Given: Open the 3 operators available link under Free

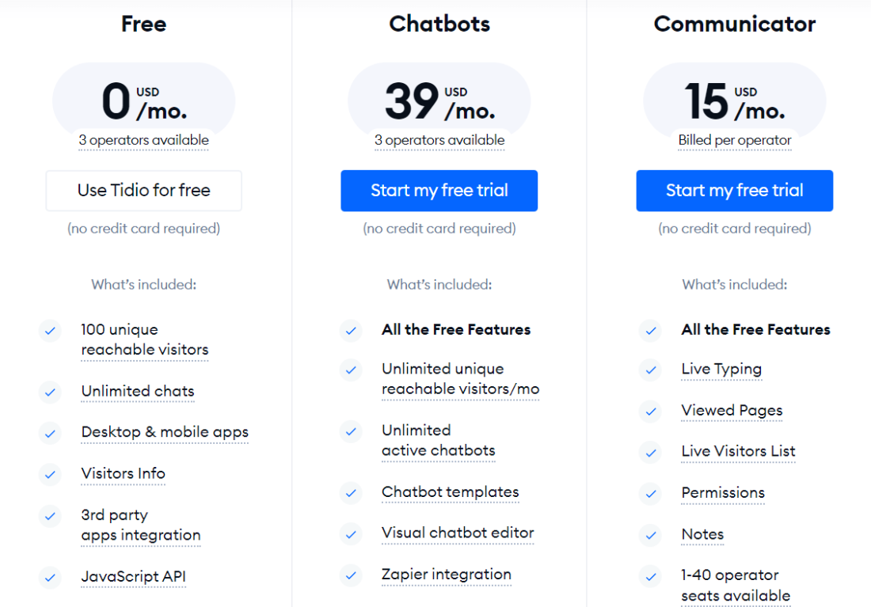Looking at the screenshot, I should coord(143,140).
